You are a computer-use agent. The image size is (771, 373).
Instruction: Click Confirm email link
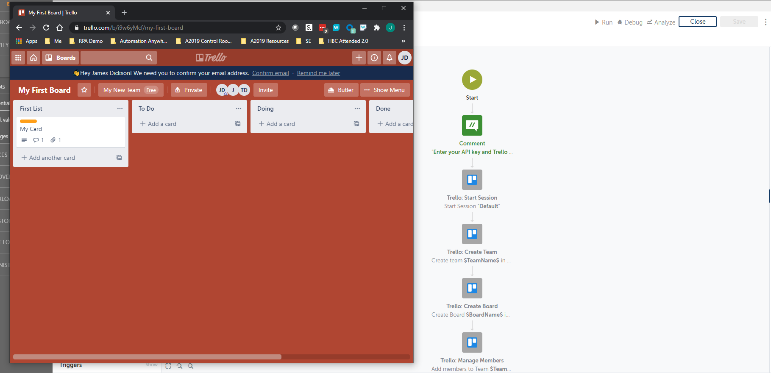click(x=270, y=73)
